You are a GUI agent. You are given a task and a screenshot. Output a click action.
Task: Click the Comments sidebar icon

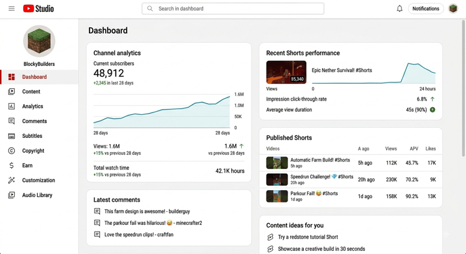click(12, 121)
